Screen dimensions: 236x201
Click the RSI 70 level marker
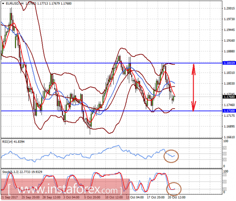225,148
